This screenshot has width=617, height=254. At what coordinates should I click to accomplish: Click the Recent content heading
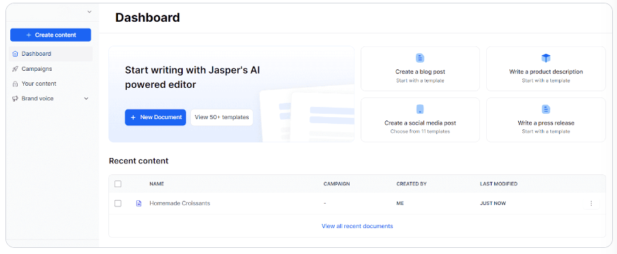[138, 161]
